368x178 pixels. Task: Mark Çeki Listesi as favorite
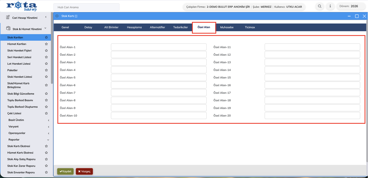pos(46,113)
